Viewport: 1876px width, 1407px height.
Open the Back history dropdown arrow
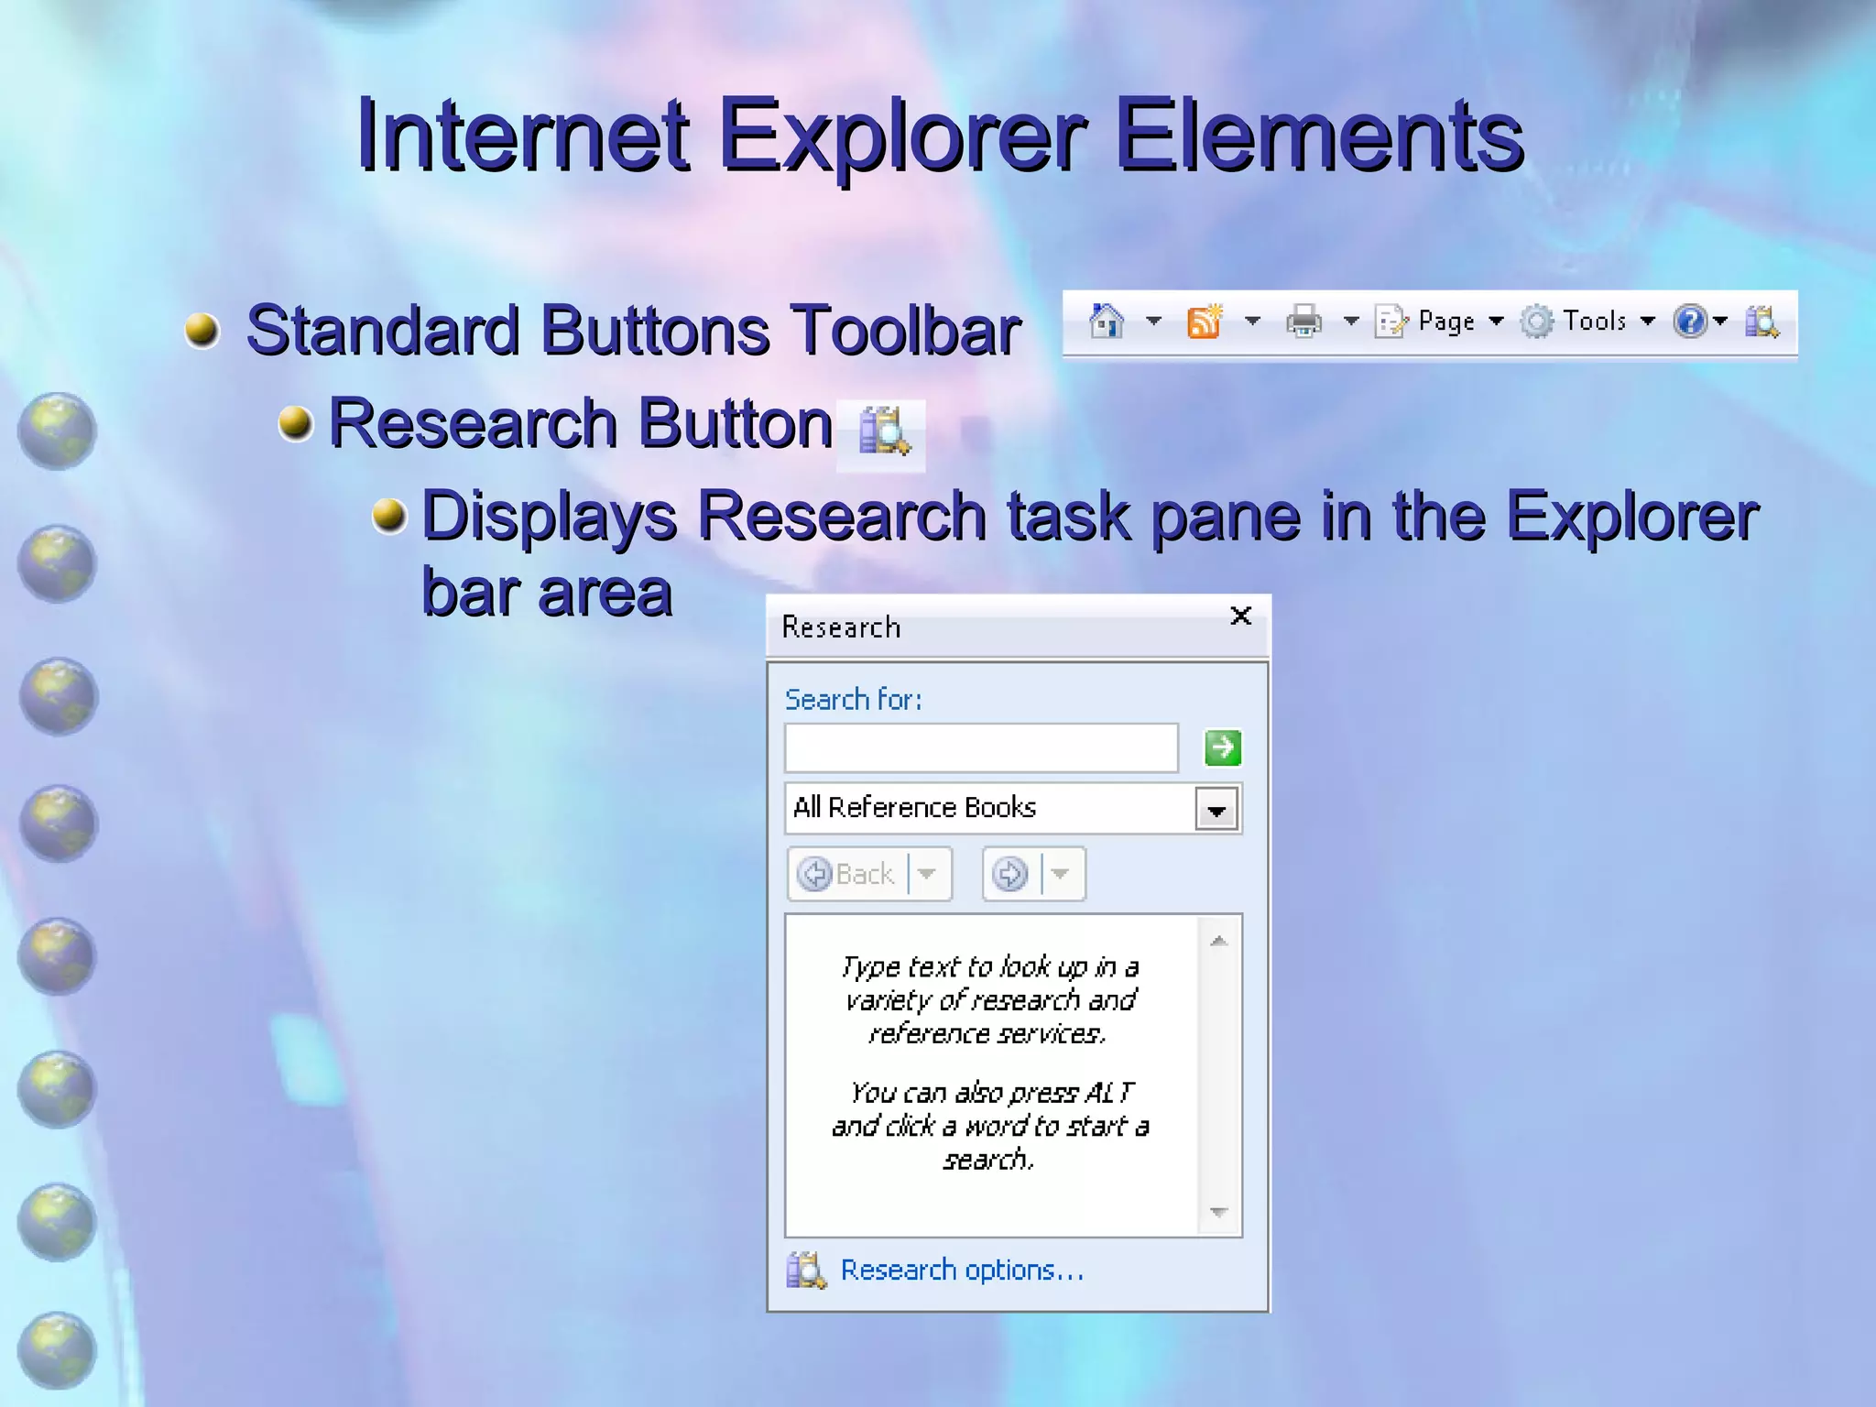(928, 874)
